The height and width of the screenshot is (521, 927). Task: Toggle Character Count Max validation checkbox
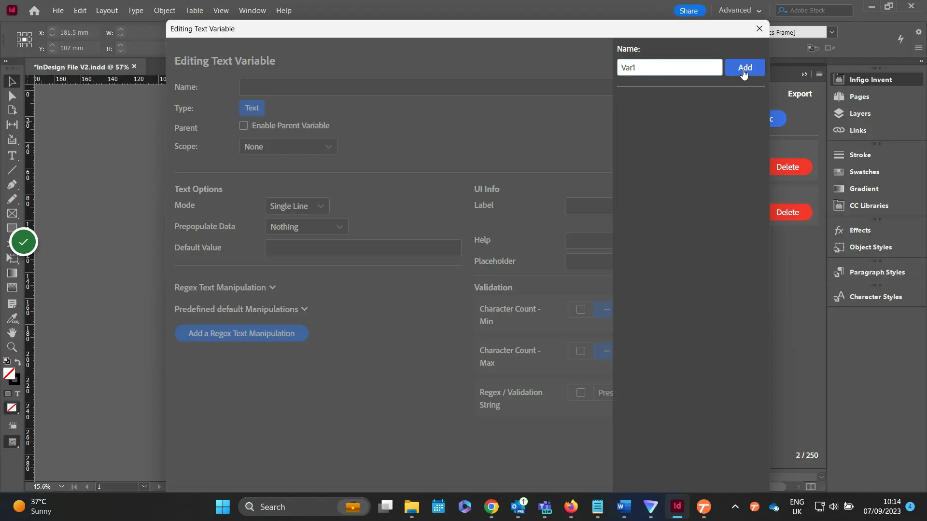(x=581, y=351)
